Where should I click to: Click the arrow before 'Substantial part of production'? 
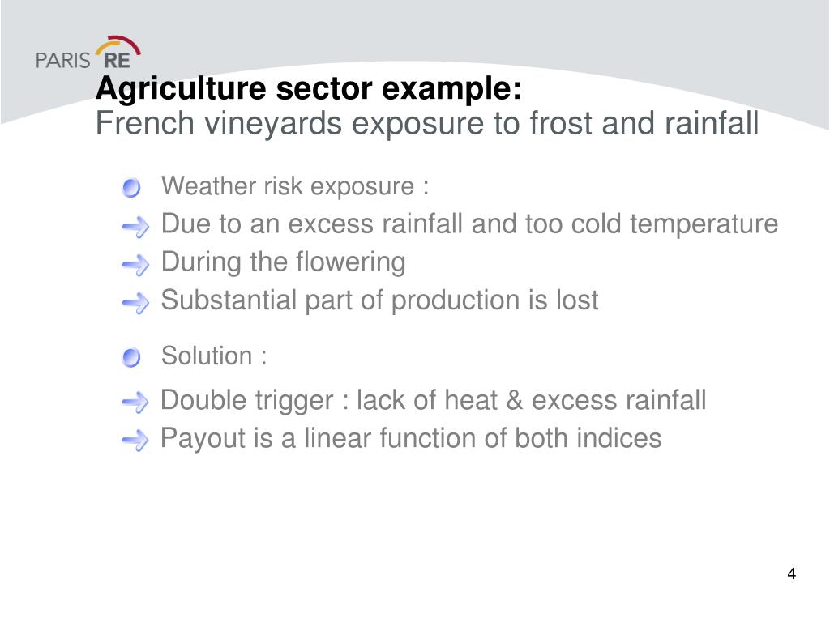tap(135, 303)
